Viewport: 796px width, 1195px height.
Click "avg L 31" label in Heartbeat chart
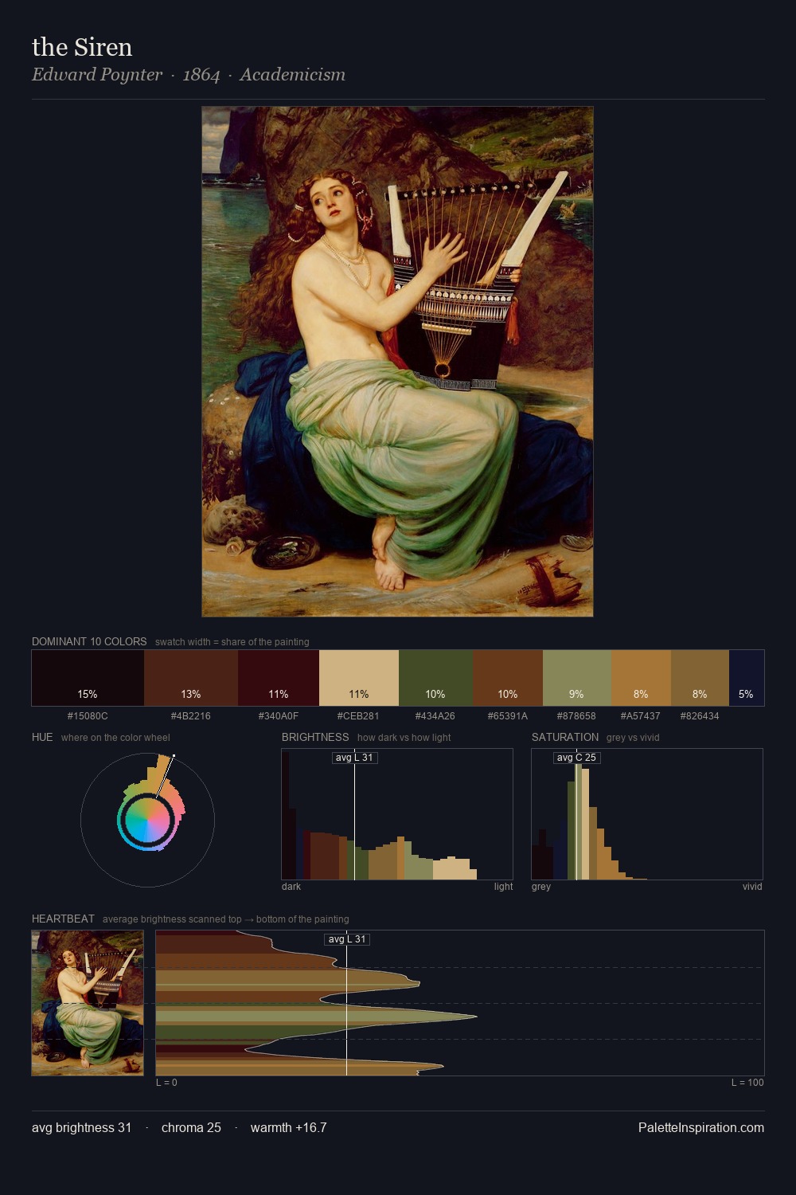click(x=347, y=939)
